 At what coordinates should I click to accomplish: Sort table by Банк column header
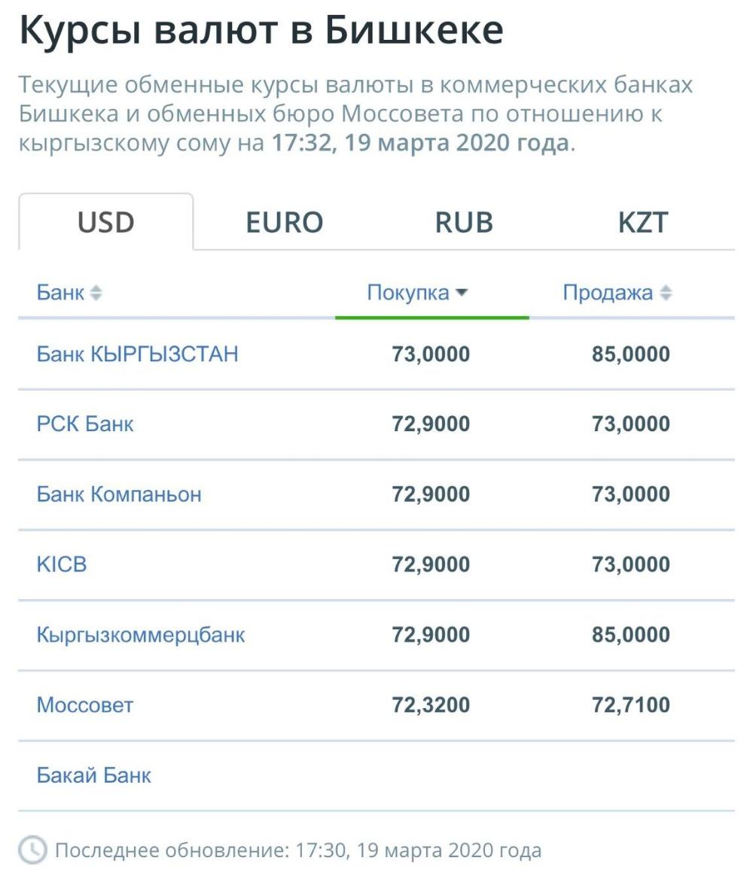click(x=60, y=293)
